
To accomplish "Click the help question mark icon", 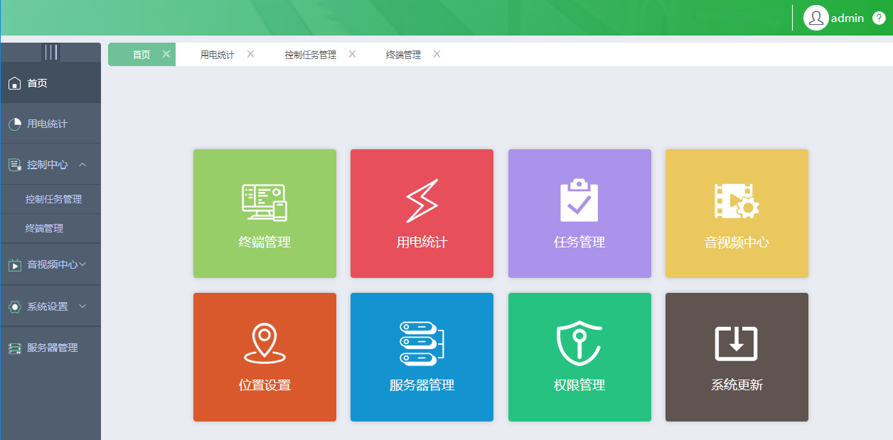I will [x=879, y=18].
